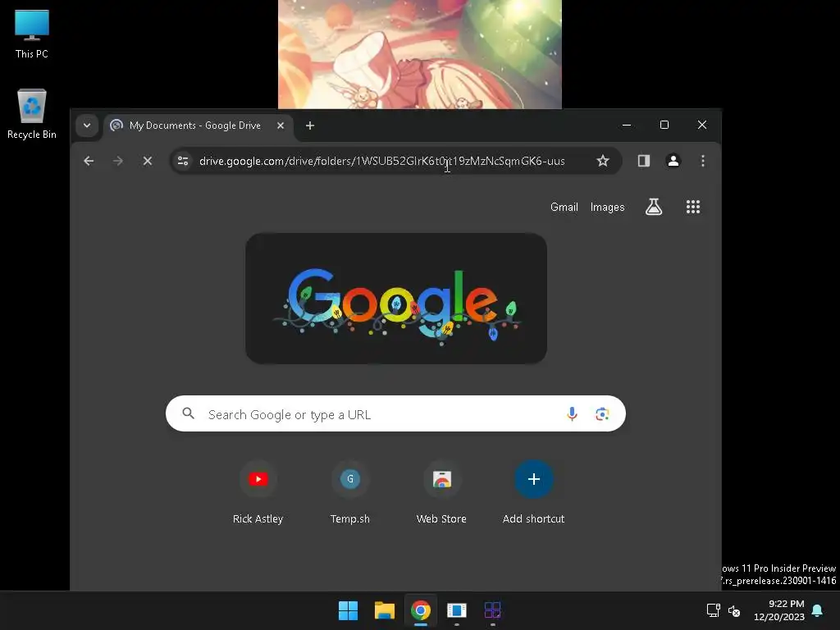The height and width of the screenshot is (630, 840).
Task: Click the Rick Astley label
Action: pos(258,518)
